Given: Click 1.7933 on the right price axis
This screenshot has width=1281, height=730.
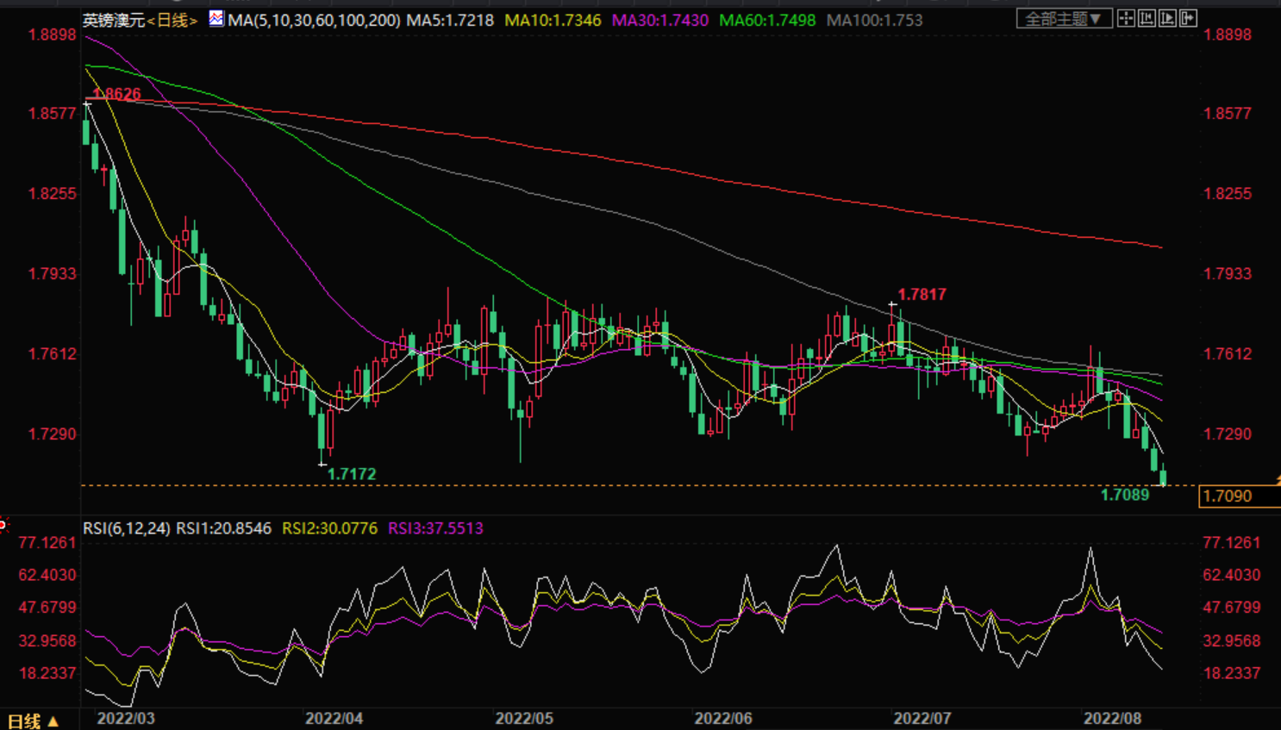Looking at the screenshot, I should [1228, 273].
